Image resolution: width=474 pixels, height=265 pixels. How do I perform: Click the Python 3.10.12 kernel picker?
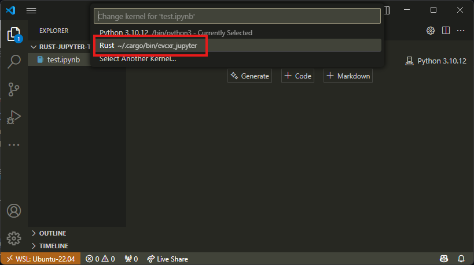[436, 61]
